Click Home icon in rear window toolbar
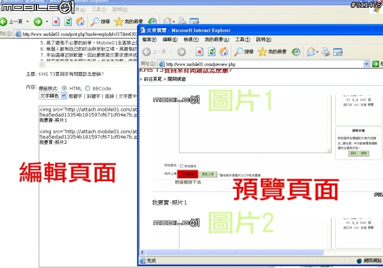 pos(80,22)
